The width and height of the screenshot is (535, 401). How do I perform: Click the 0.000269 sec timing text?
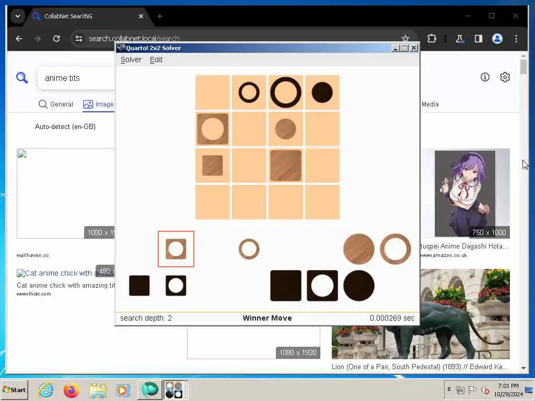[x=392, y=318]
